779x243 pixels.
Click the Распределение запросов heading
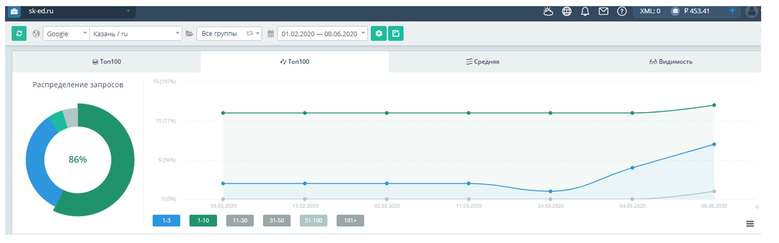78,85
